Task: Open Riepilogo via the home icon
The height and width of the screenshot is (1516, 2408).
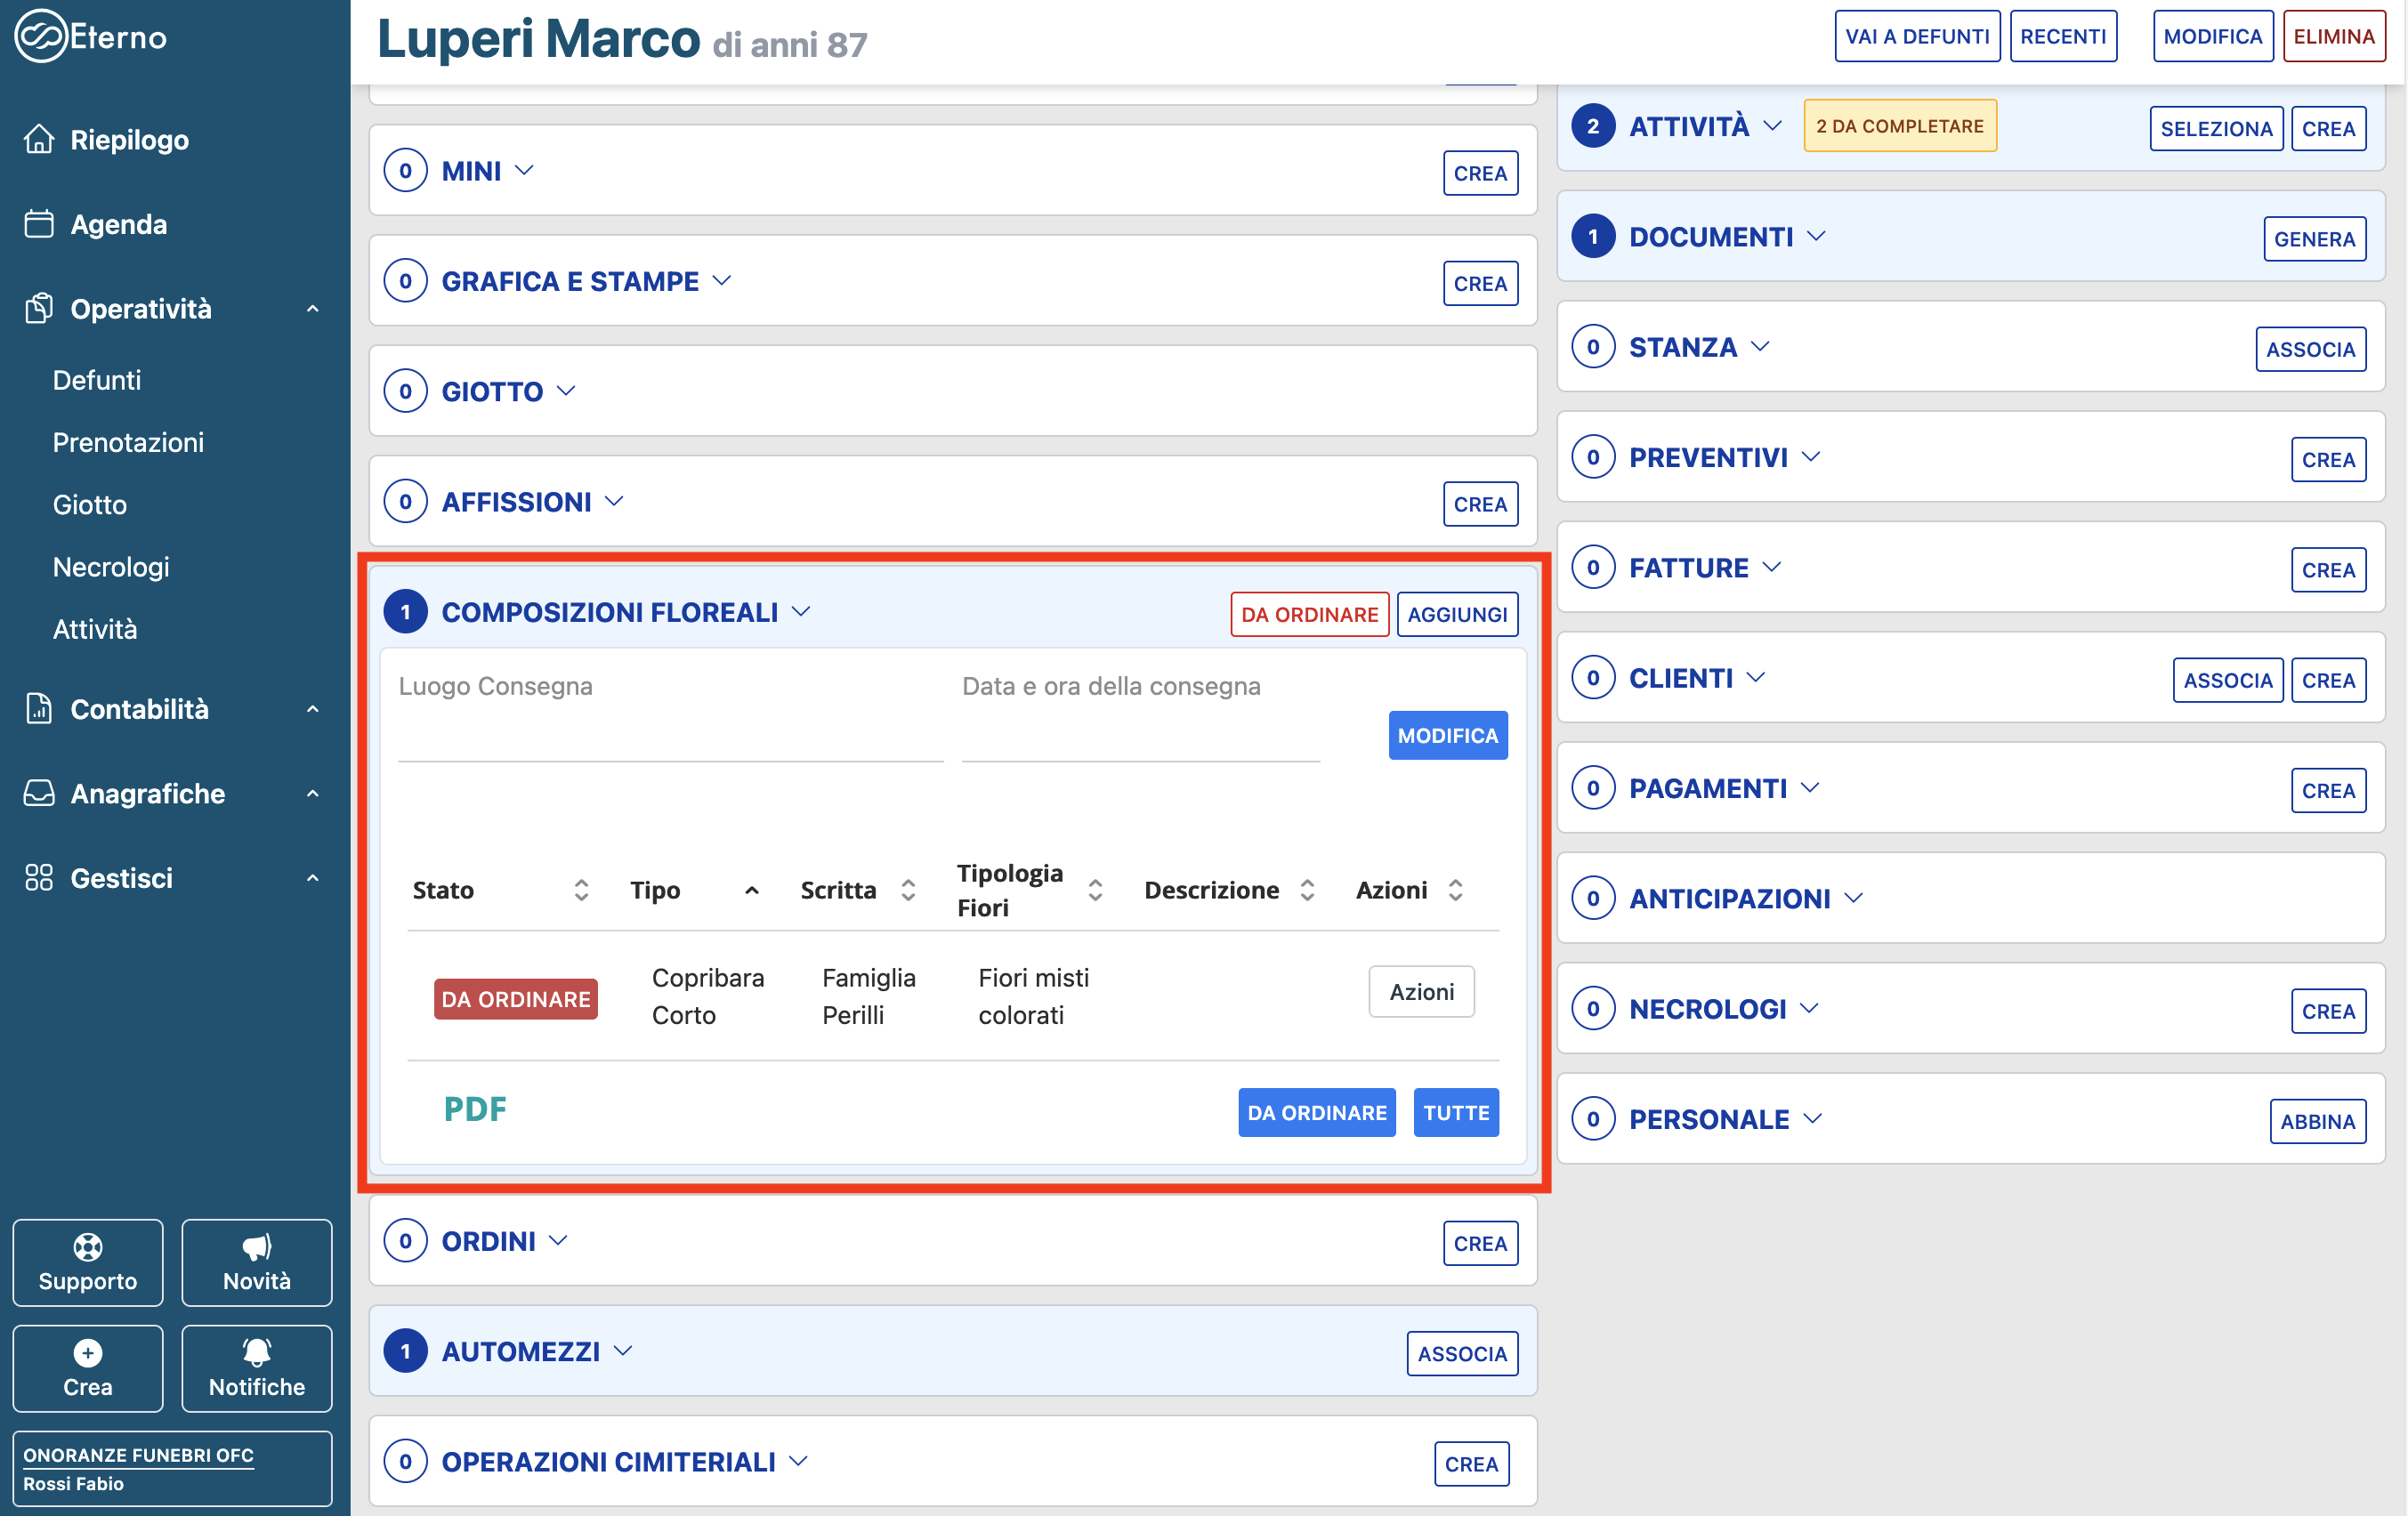Action: 39,139
